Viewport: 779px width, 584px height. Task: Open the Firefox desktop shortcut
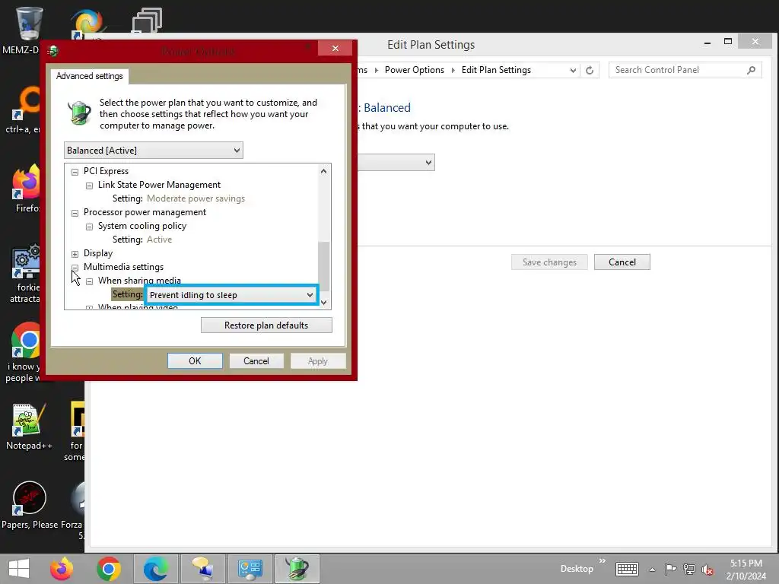pos(26,182)
